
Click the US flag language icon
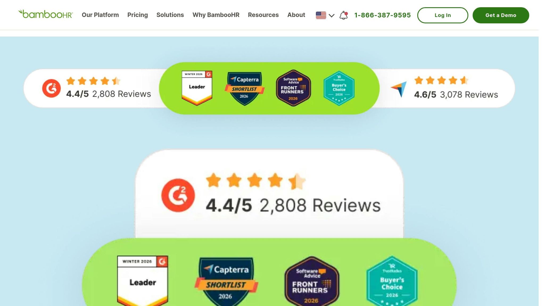321,15
